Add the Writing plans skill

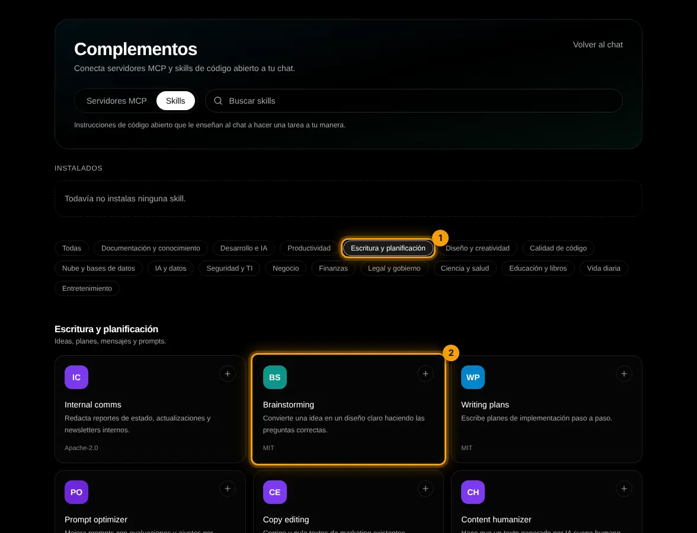pos(624,374)
